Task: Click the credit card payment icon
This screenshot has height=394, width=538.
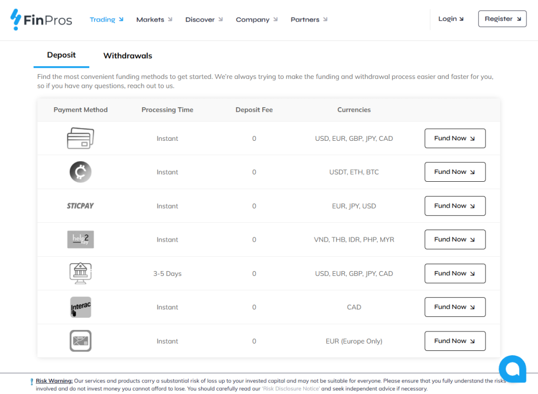Action: tap(80, 138)
